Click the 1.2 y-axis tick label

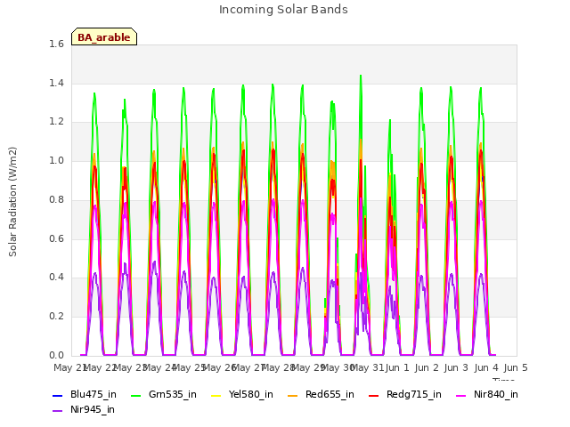[x=56, y=122]
